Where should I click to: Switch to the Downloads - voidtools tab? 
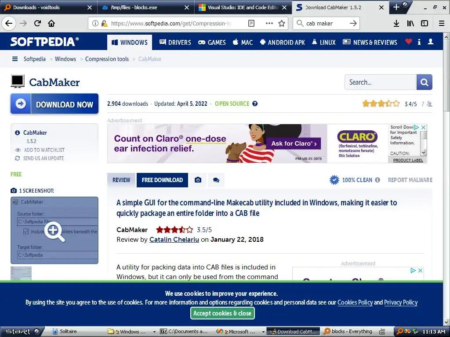[x=48, y=7]
